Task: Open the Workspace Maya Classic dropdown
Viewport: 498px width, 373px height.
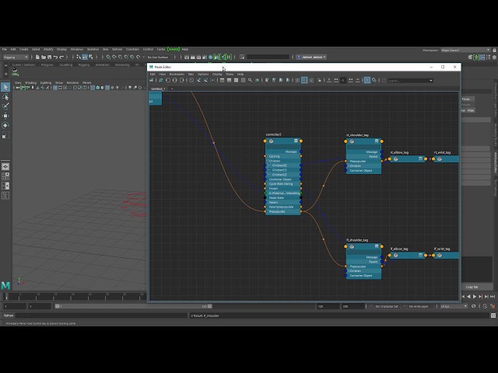Action: pos(465,50)
